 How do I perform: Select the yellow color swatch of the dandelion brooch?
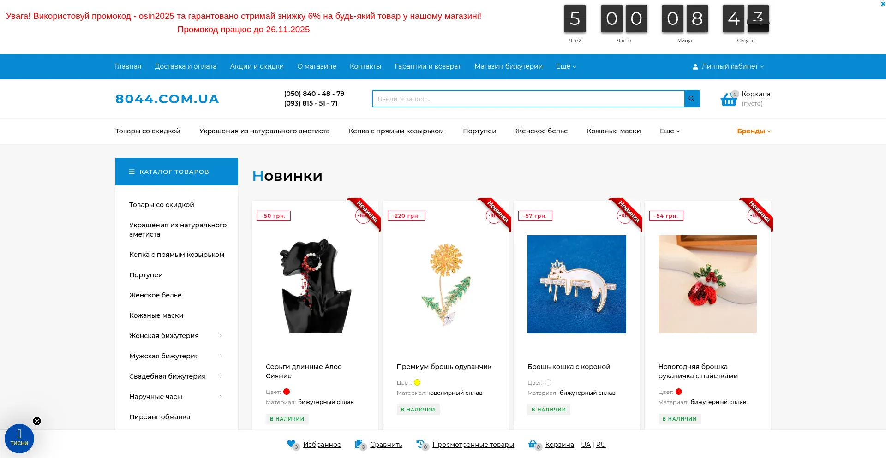[x=417, y=382]
